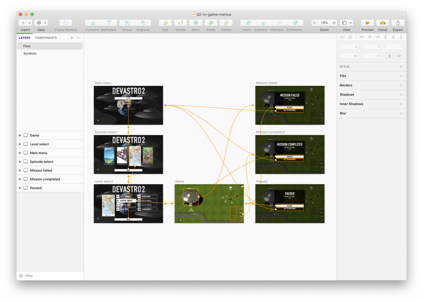
Task: Flip vertically button in inspector
Action: 399,56
